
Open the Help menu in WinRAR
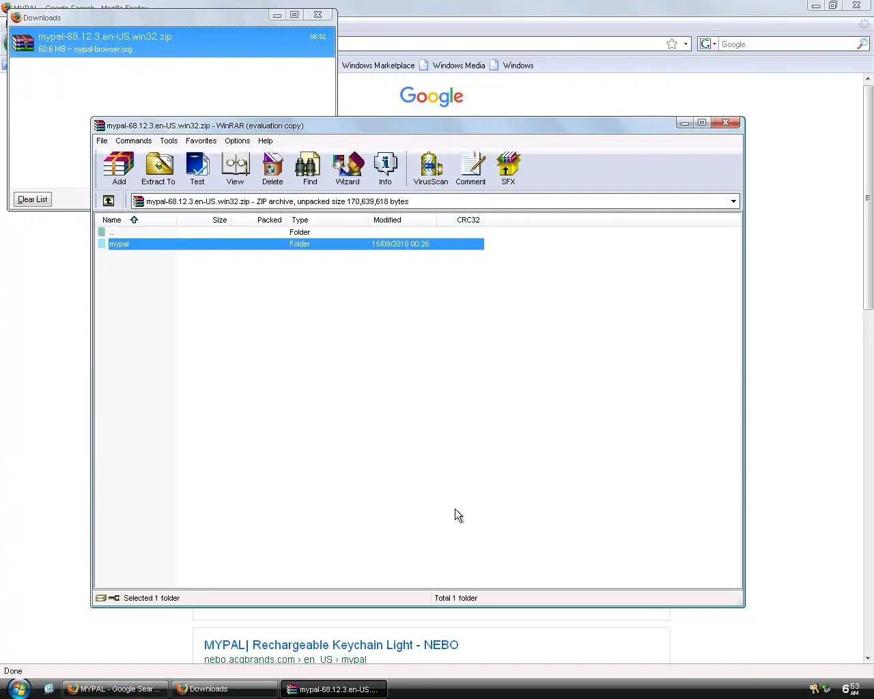point(266,141)
